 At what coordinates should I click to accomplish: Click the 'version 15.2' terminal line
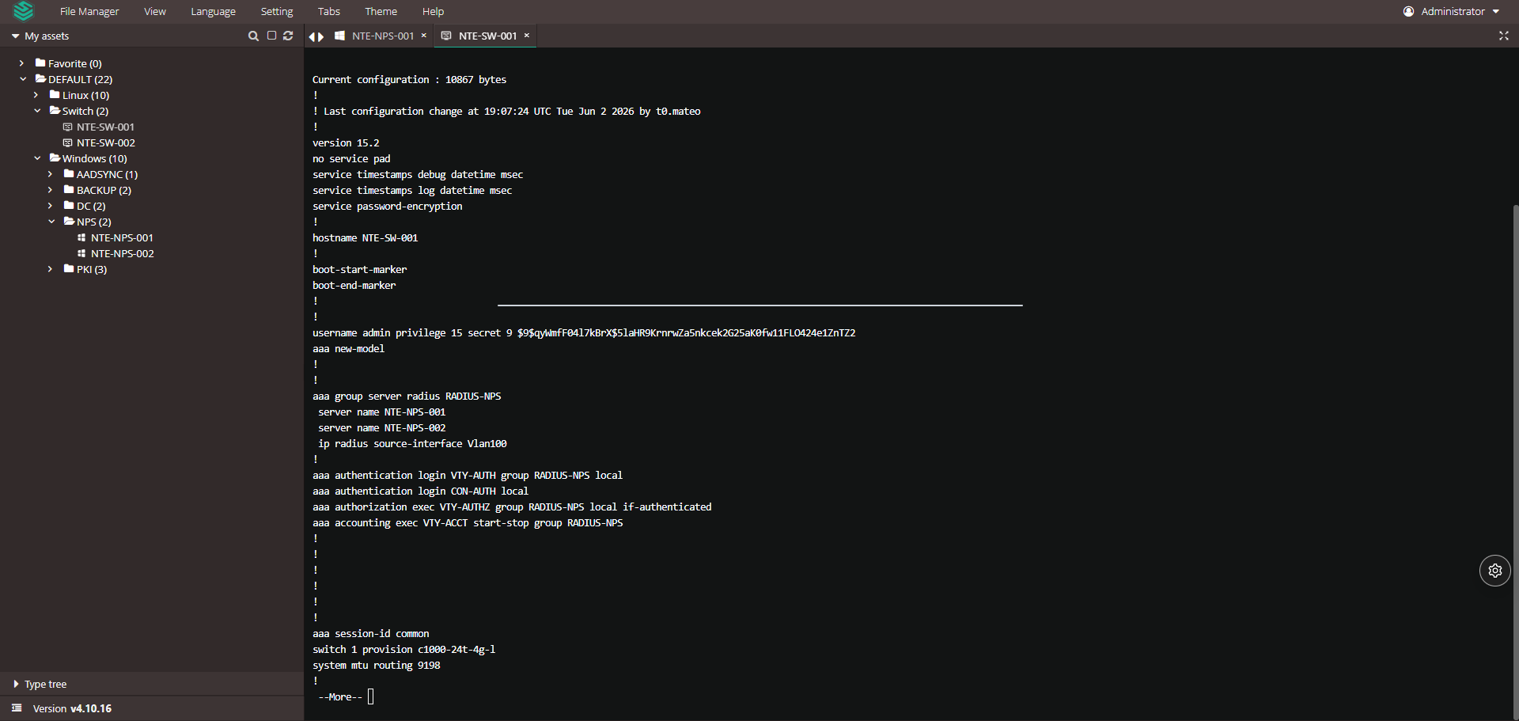point(346,142)
